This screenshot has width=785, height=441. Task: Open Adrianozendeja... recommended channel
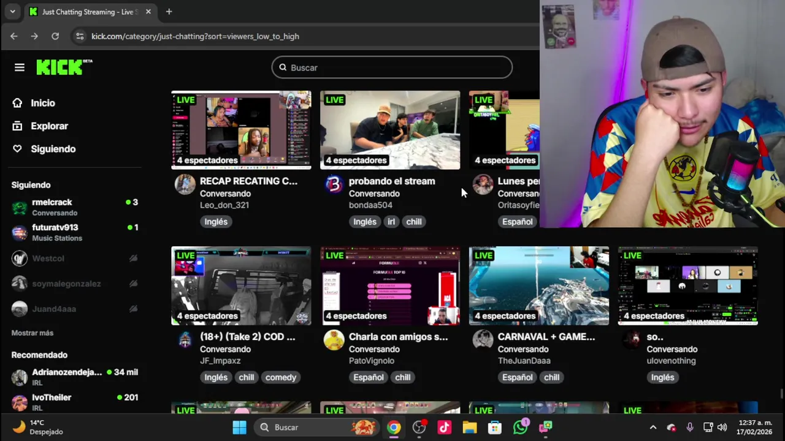(75, 377)
